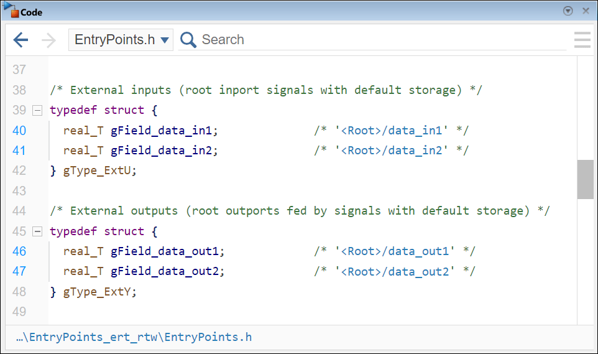
Task: Click real_T type on line 40
Action: point(83,131)
